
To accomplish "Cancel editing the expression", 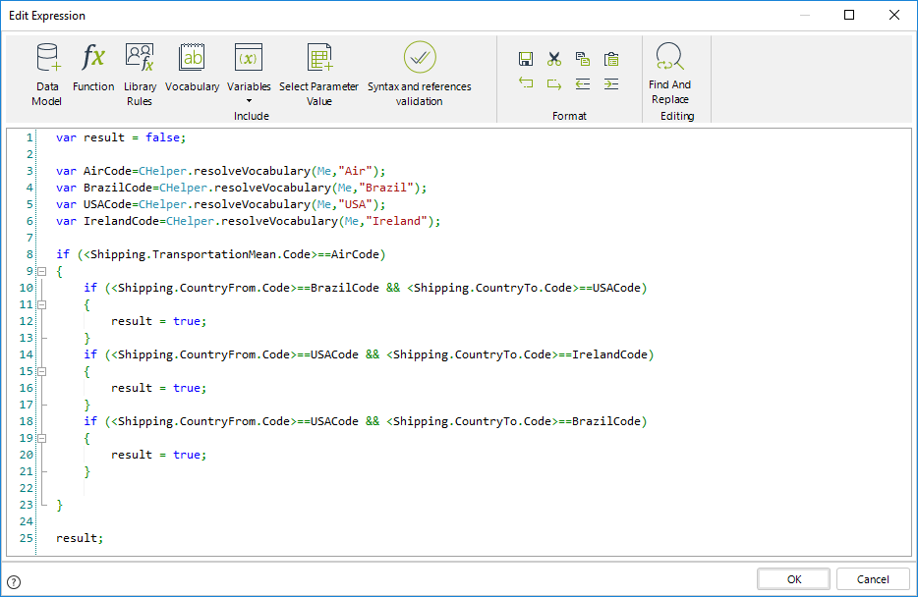I will (873, 579).
